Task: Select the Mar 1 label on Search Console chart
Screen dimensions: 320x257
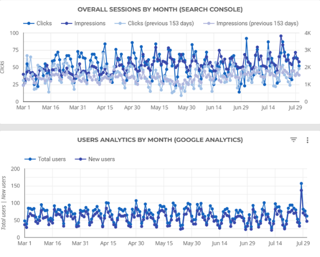Action: click(24, 108)
